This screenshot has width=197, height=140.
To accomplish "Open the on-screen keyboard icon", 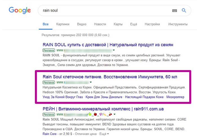I will click(x=174, y=11).
